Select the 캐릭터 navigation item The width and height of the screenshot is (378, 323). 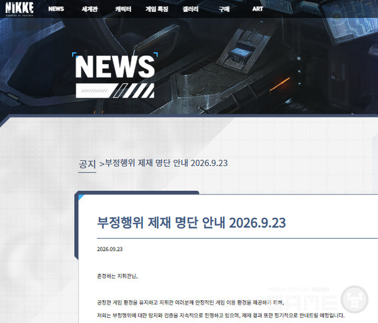(x=123, y=9)
